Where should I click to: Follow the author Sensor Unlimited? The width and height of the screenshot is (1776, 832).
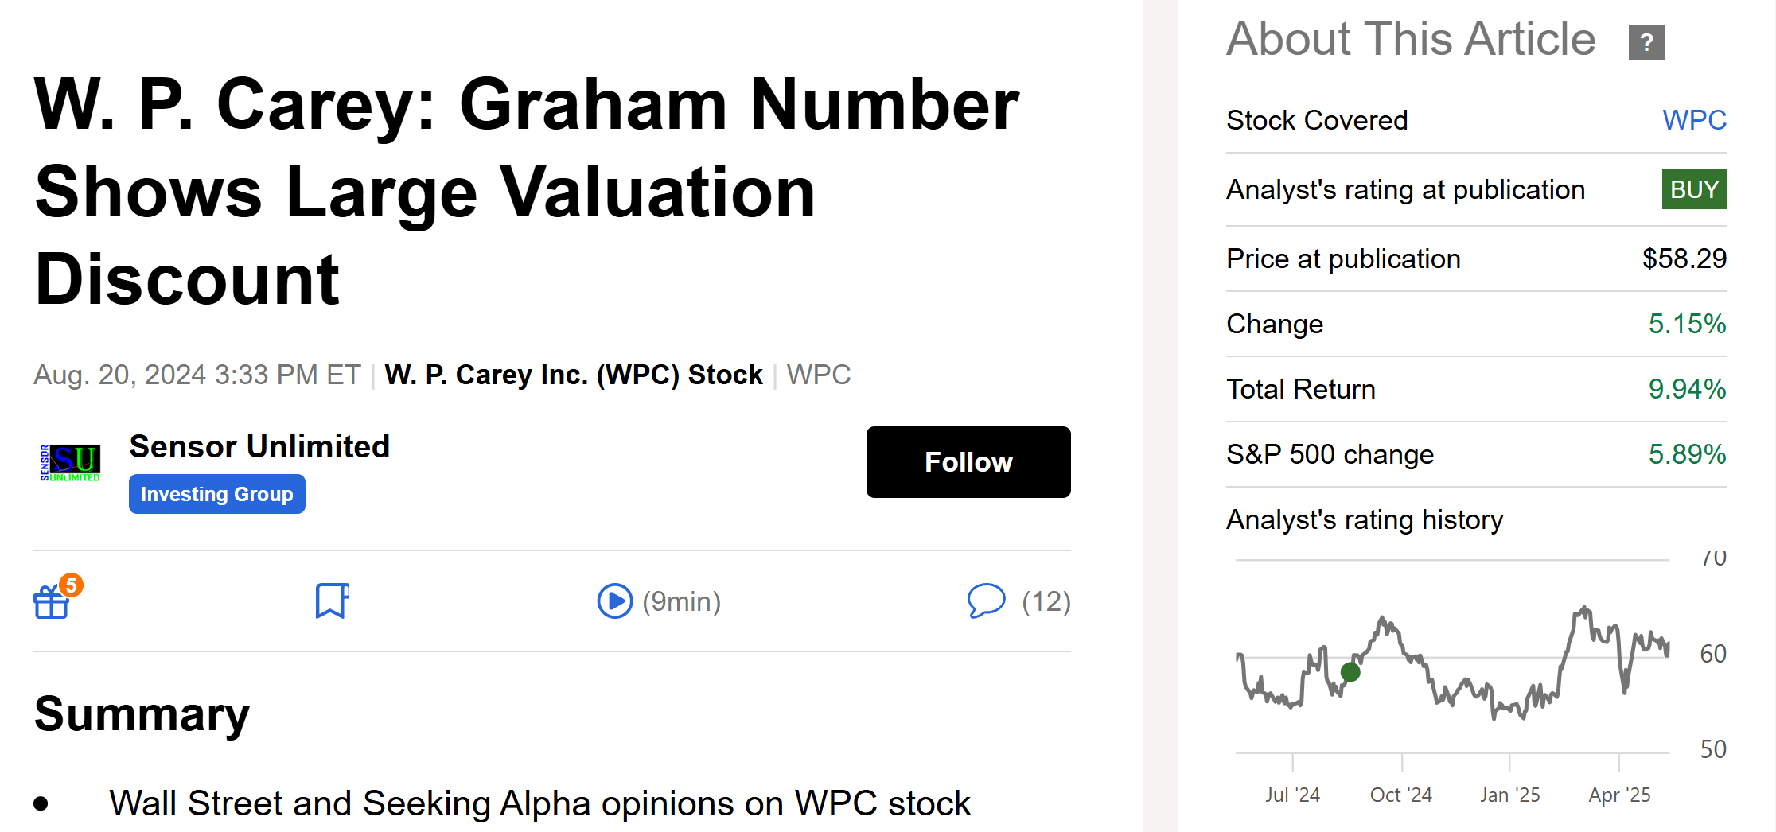(x=968, y=462)
